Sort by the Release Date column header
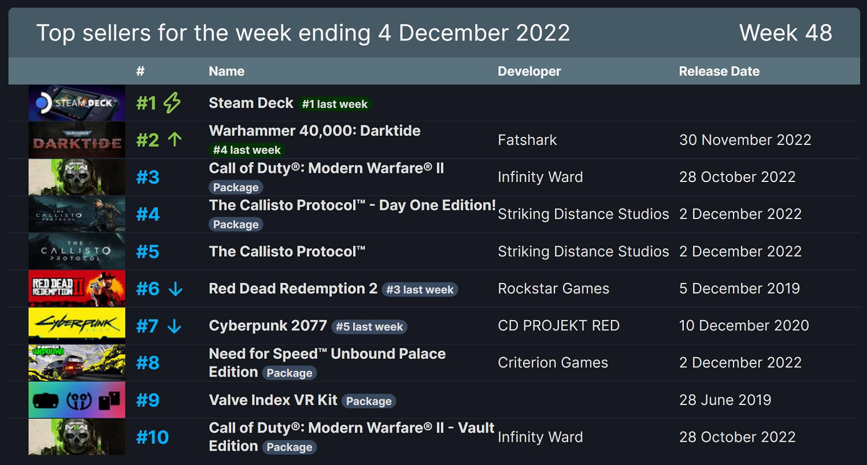The width and height of the screenshot is (867, 465). pos(719,71)
